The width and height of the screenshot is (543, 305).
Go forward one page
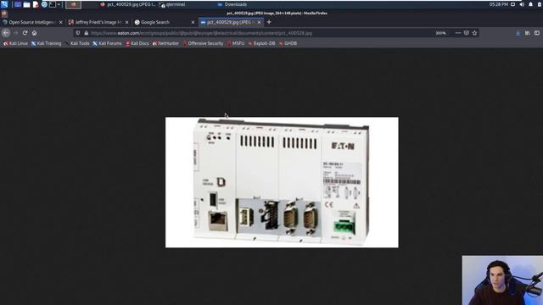pos(15,33)
